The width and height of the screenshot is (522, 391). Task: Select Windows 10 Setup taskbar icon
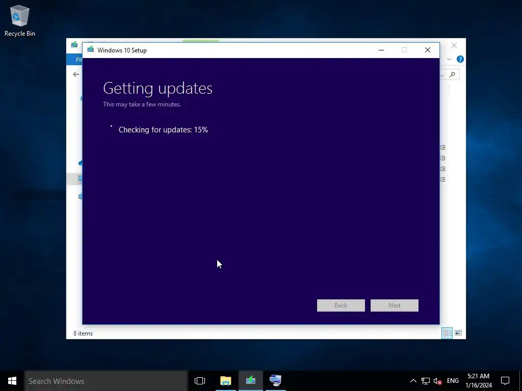[x=251, y=381]
